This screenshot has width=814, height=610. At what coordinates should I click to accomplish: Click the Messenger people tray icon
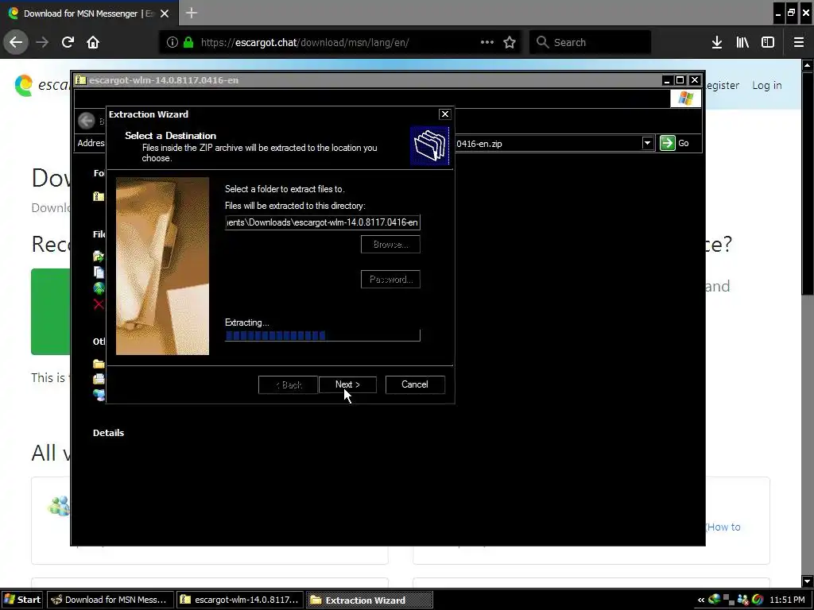743,600
